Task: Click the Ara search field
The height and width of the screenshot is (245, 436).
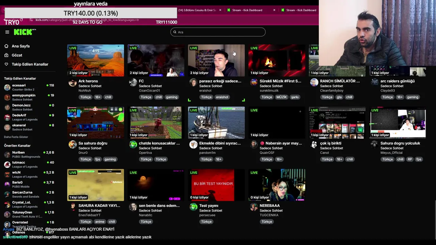Action: point(218,32)
